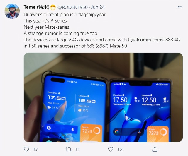Open the three-dot more options menu
This screenshot has height=156, width=188.
(x=180, y=7)
